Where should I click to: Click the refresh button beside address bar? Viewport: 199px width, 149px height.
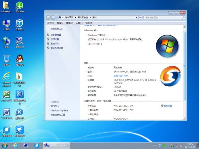coord(140,17)
